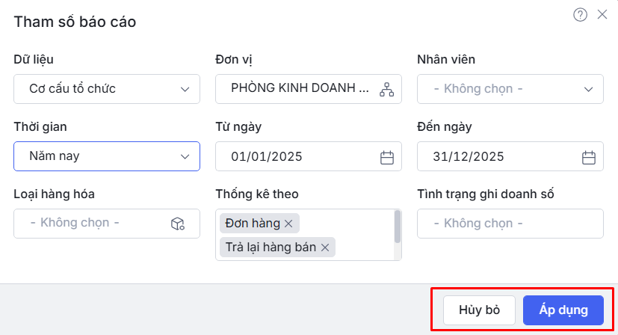618x335 pixels.
Task: Click the product box icon in Loại hàng hóa
Action: point(177,223)
